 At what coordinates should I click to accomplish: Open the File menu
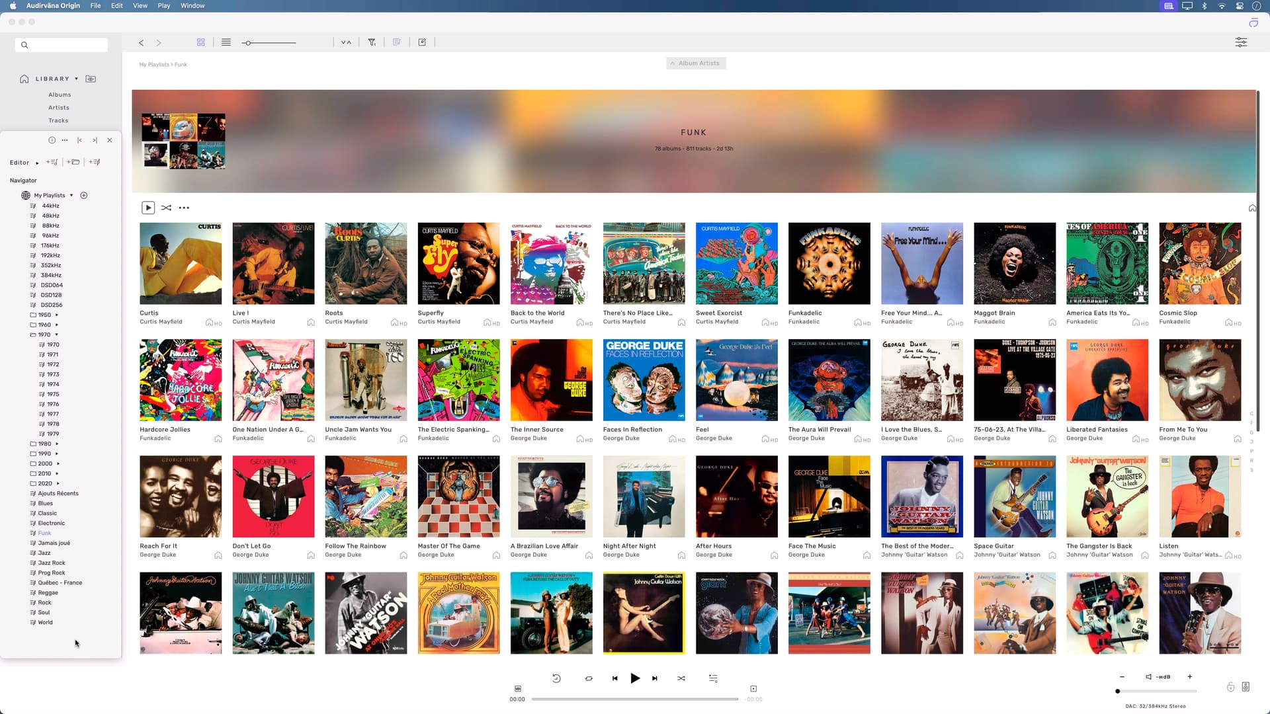(95, 5)
